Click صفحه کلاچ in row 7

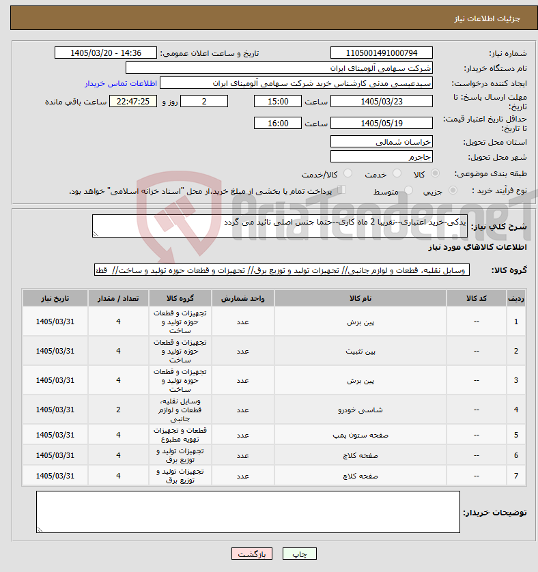360,476
